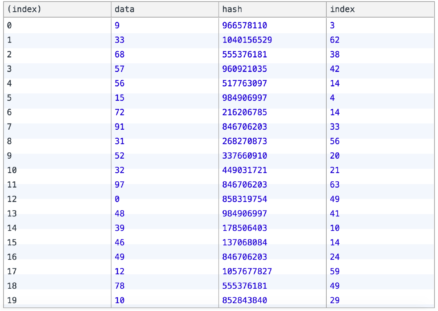Select hash value 517763097
The height and width of the screenshot is (311, 438).
[x=245, y=84]
